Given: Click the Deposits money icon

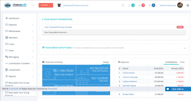Looking at the screenshot, I should pos(7,25).
